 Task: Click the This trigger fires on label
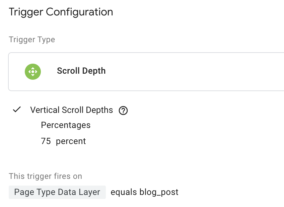pyautogui.click(x=45, y=176)
